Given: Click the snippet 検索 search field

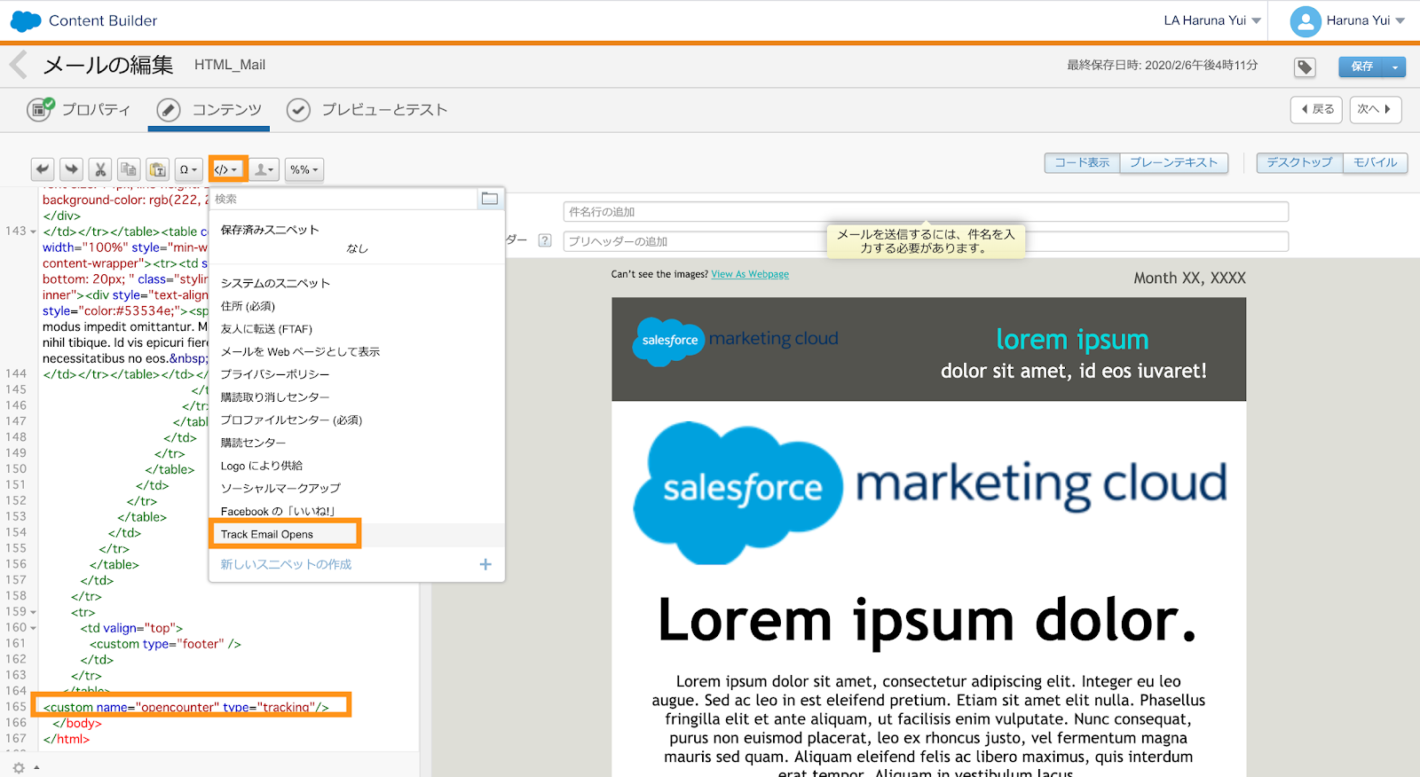Looking at the screenshot, I should coord(344,199).
